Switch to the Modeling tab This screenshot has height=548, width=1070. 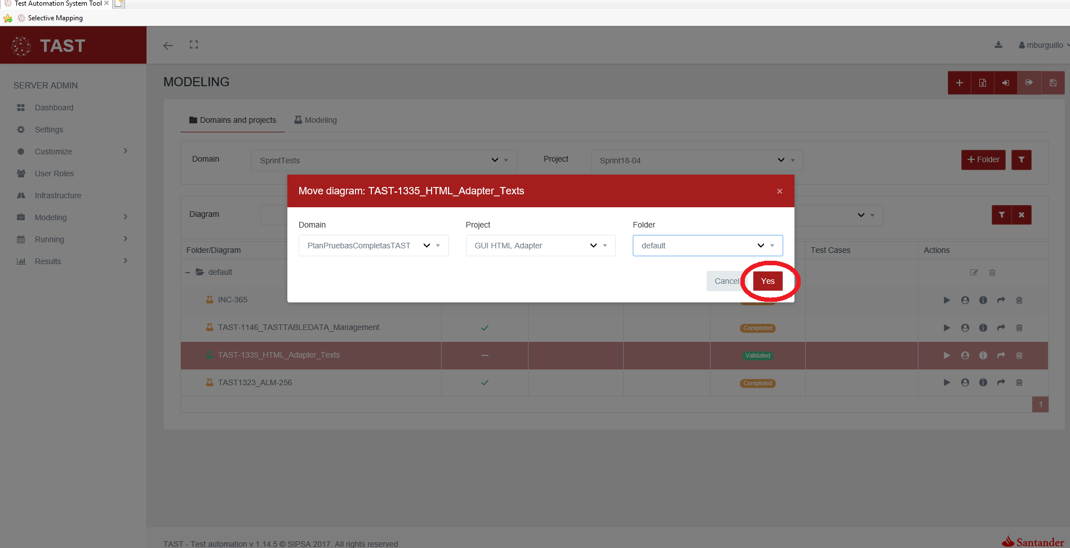pyautogui.click(x=316, y=120)
